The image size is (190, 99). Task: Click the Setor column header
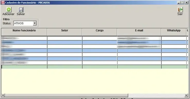65,32
